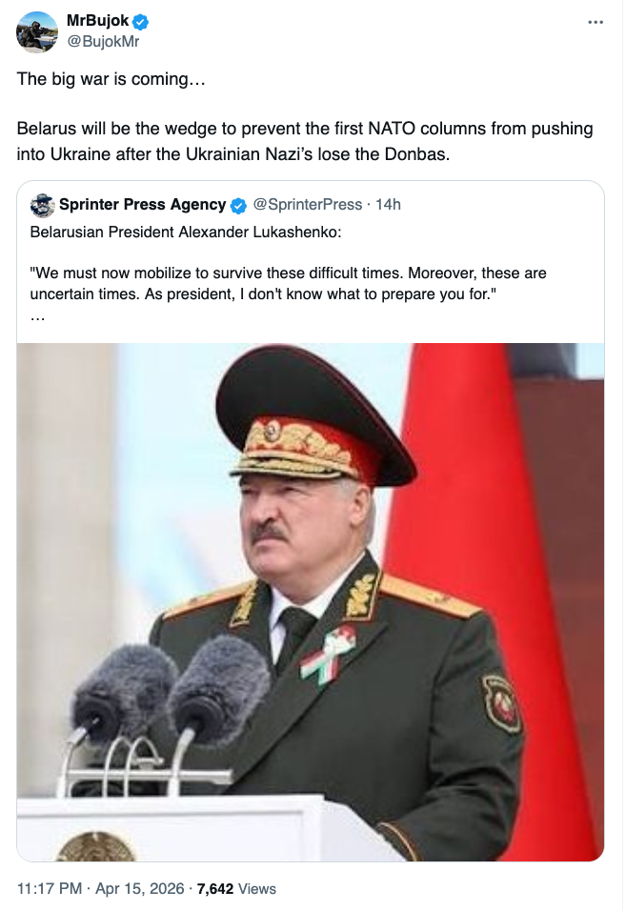Screen dimensions: 626x911
Task: Click Sprinter Press Agency's small avatar
Action: click(42, 205)
